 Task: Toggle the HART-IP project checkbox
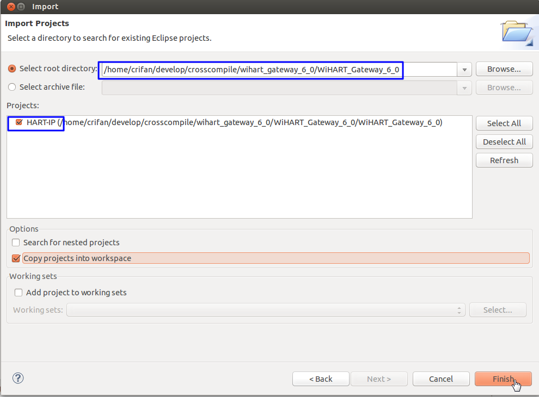coord(19,122)
